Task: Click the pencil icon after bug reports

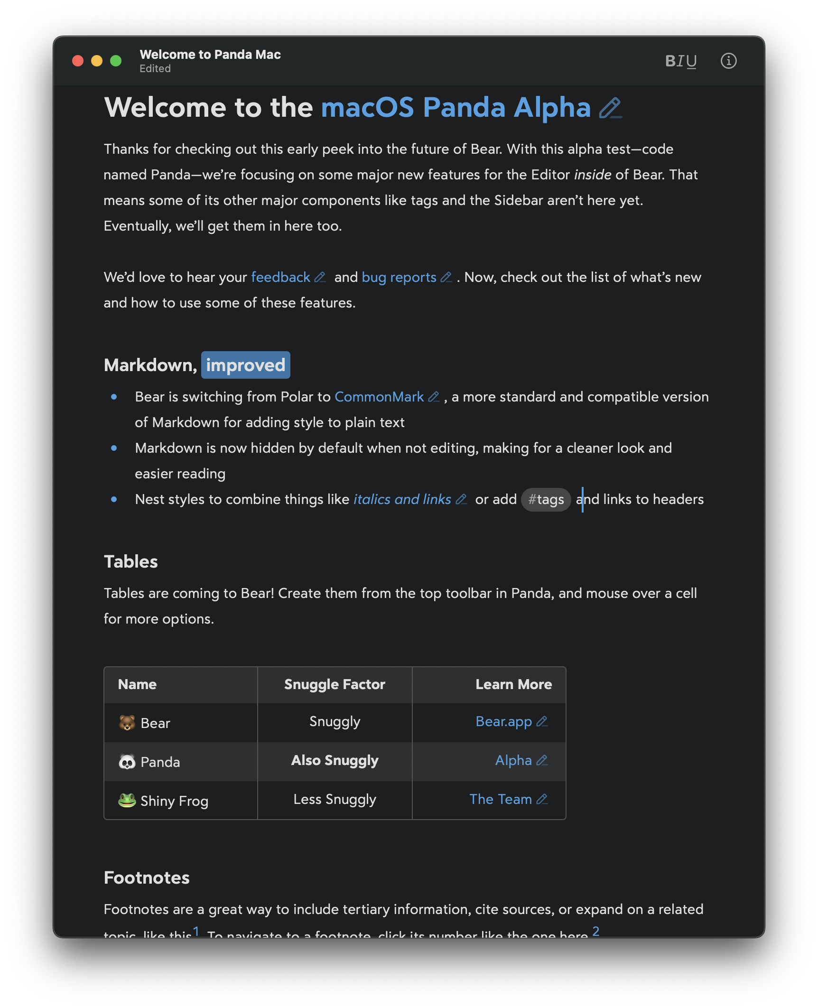Action: (x=446, y=277)
